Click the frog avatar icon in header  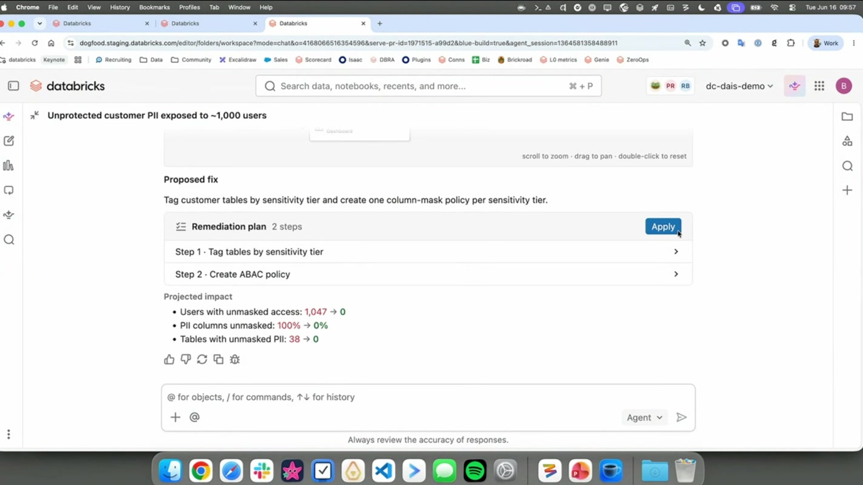655,86
